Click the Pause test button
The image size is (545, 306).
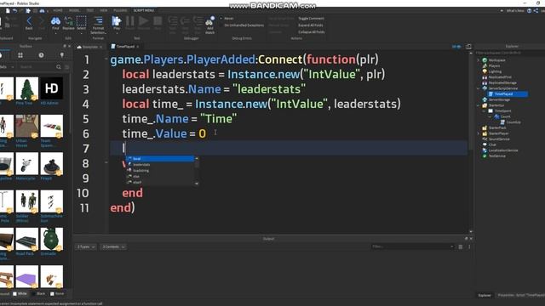[130, 22]
